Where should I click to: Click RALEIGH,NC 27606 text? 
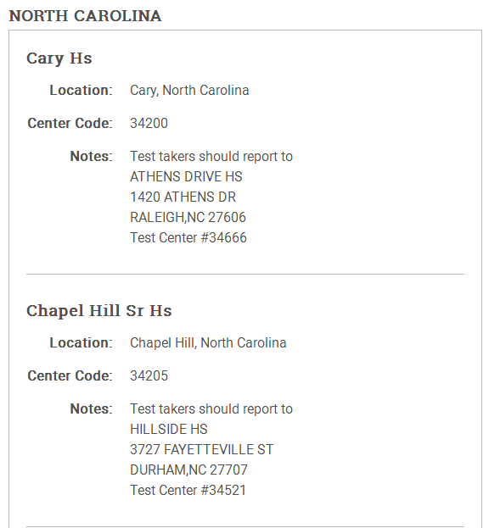(188, 217)
